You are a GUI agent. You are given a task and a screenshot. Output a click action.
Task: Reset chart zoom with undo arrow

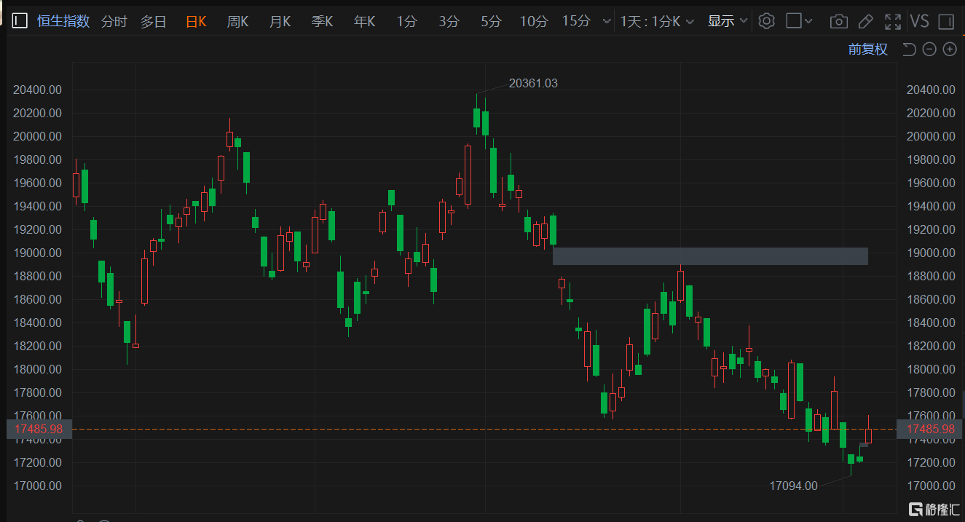[x=909, y=50]
